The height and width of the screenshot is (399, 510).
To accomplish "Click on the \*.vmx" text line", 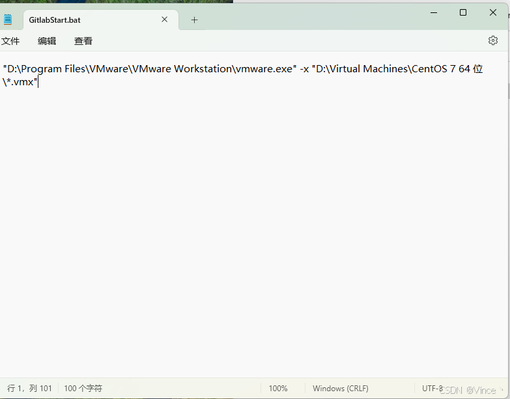I will pyautogui.click(x=20, y=82).
